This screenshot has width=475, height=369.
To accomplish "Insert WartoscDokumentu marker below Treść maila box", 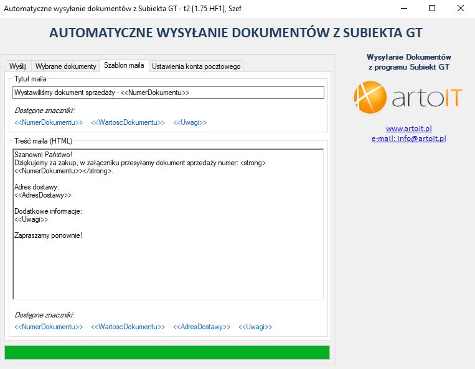I will coord(128,327).
